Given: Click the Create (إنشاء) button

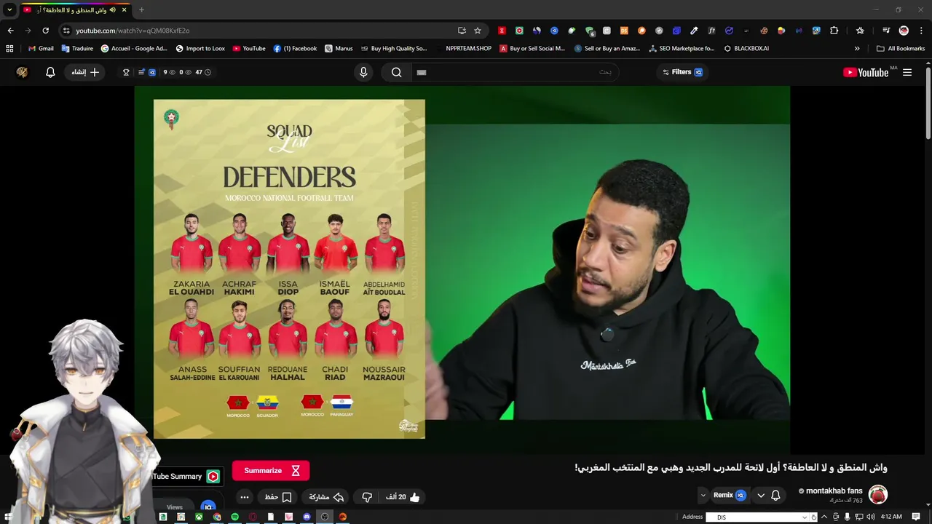Looking at the screenshot, I should [86, 72].
